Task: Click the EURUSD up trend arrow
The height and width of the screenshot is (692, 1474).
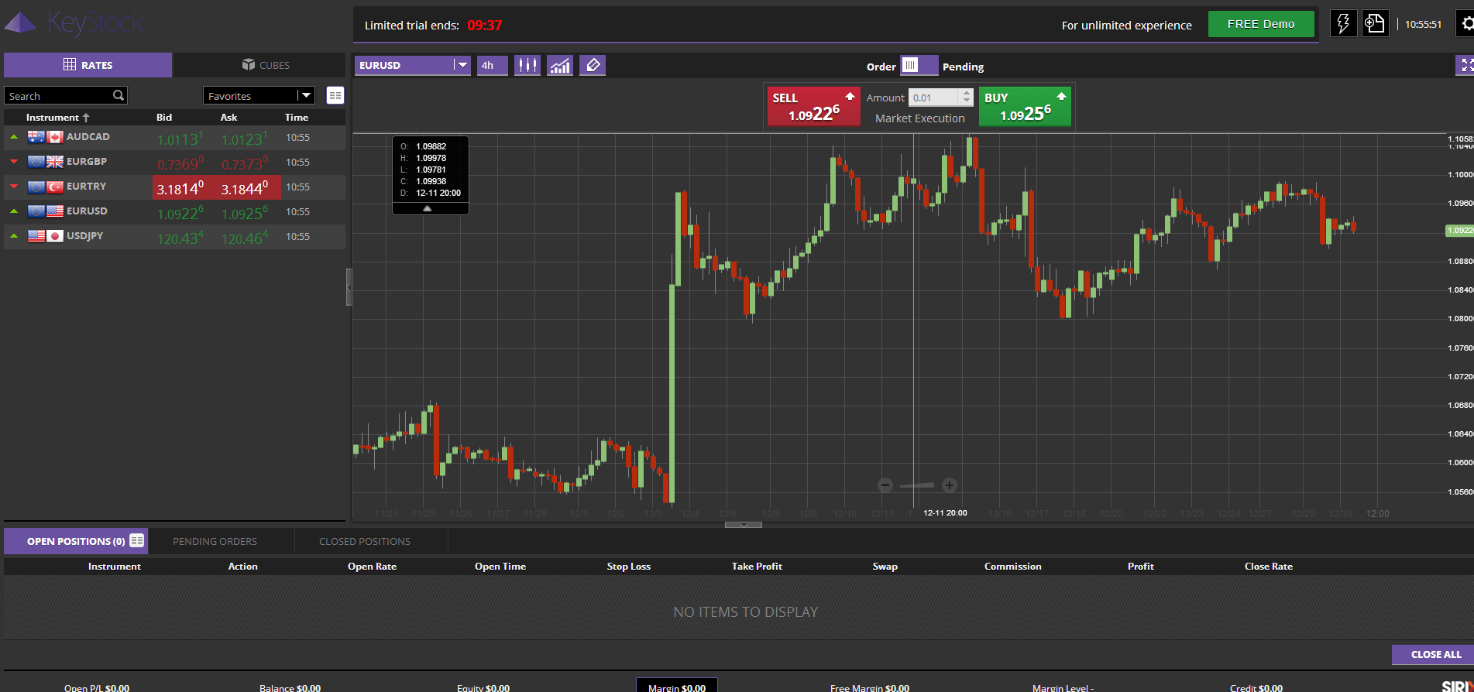Action: click(14, 211)
